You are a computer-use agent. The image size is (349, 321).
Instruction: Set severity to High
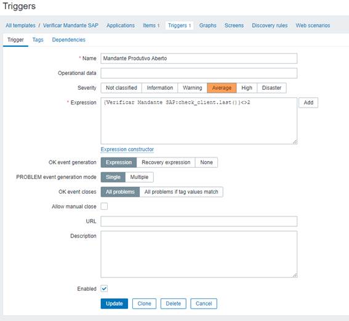pyautogui.click(x=247, y=88)
